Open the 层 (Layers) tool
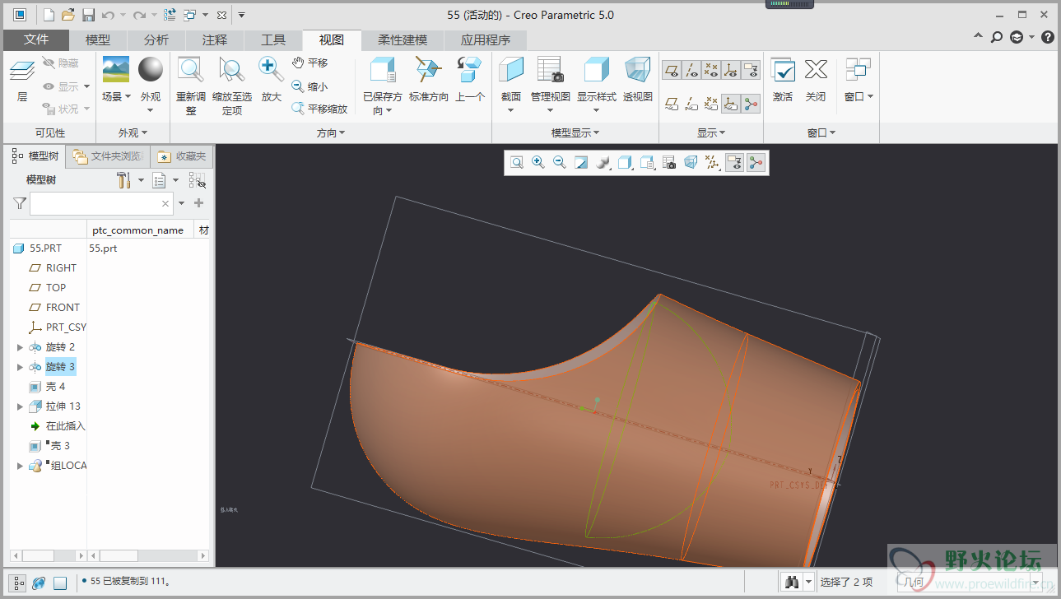The width and height of the screenshot is (1061, 599). tap(22, 79)
